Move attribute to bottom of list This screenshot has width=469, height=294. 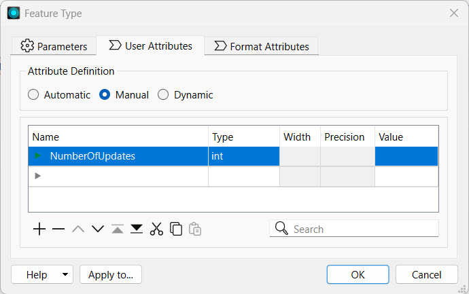coord(137,229)
